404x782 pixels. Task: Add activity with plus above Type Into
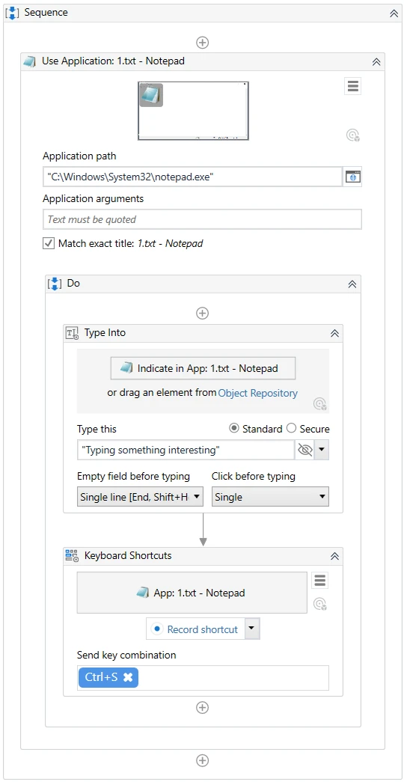(202, 314)
